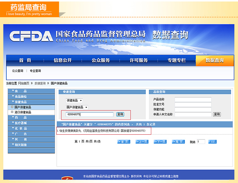This screenshot has width=238, height=183.
Task: Click the red emblem icon in footer
Action: [x=67, y=178]
